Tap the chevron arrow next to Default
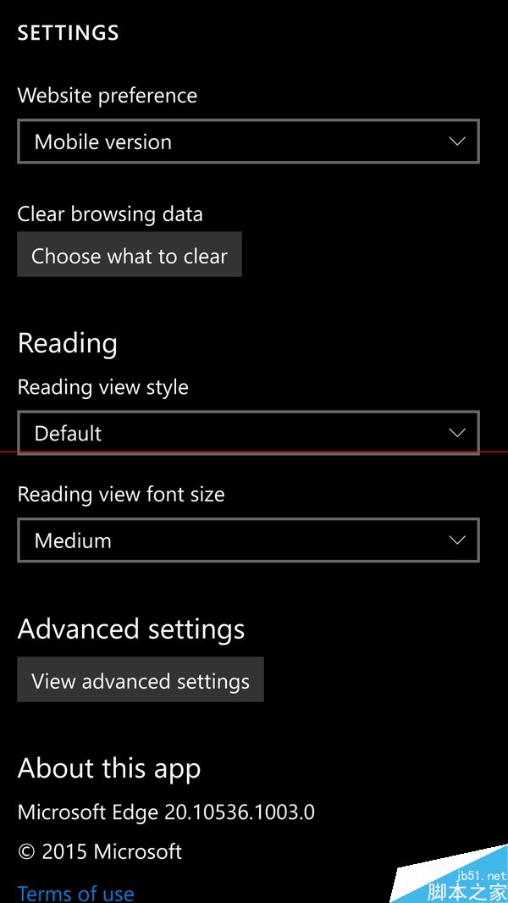 click(x=457, y=433)
